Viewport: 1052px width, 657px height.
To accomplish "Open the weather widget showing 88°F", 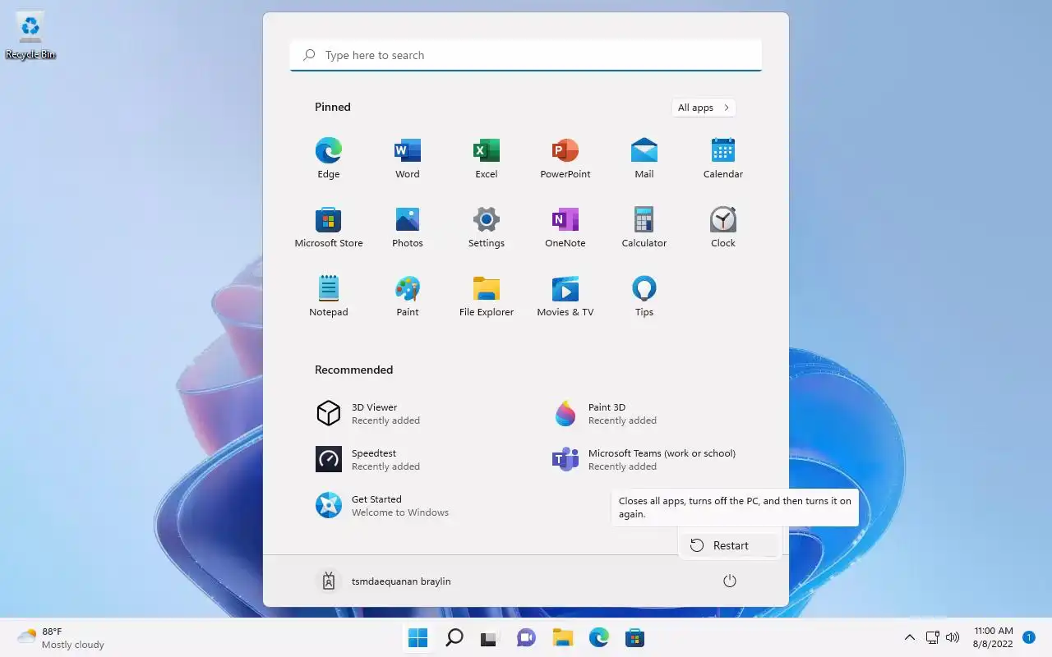I will [62, 638].
